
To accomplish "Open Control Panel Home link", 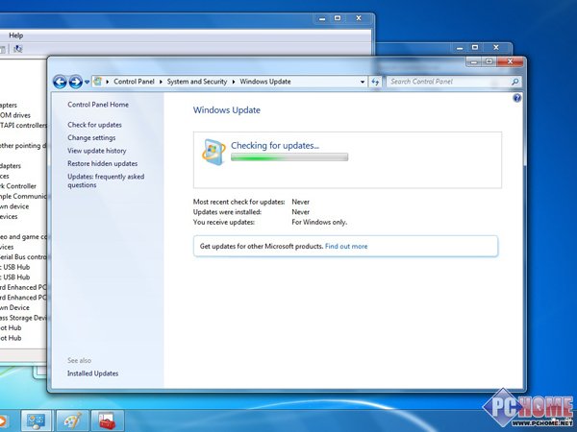I will (x=98, y=105).
